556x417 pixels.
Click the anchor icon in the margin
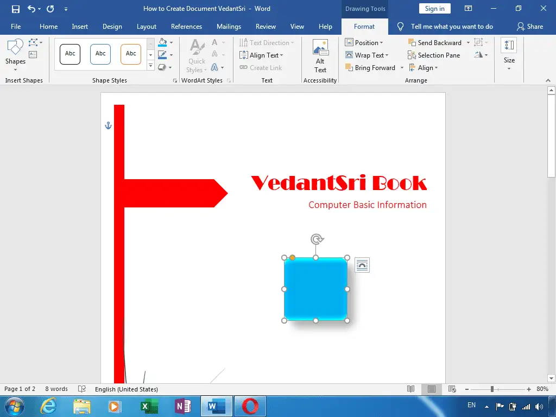pyautogui.click(x=109, y=125)
